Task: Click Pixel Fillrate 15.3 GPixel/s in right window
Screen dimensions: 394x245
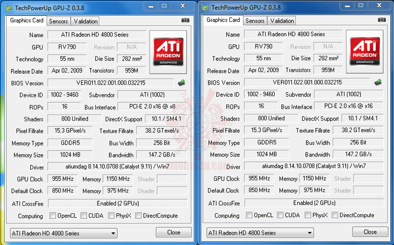Action: 266,130
